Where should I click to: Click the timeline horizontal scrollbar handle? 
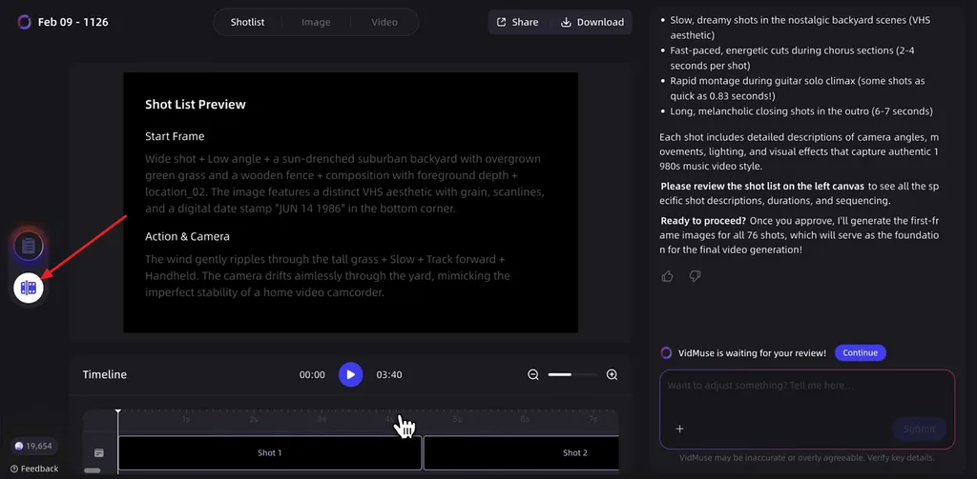click(x=93, y=470)
